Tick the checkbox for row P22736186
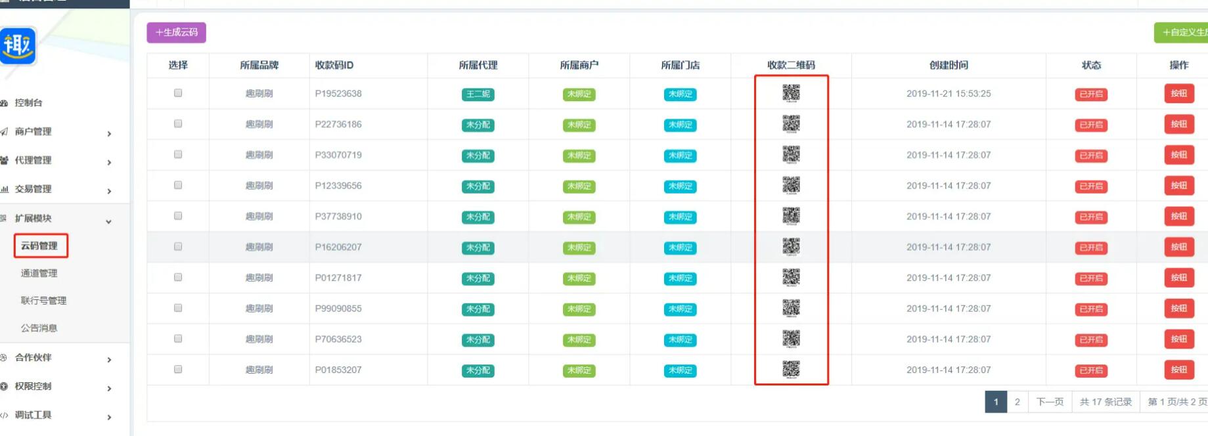The image size is (1208, 436). [178, 123]
